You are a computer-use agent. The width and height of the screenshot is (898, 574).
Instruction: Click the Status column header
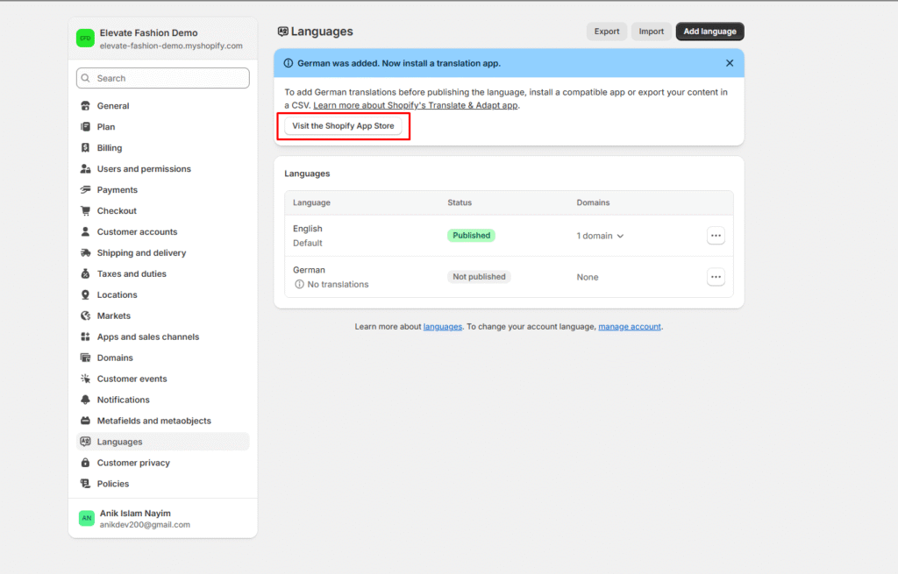460,202
